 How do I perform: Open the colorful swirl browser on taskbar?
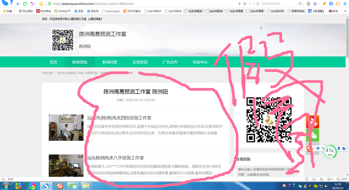tap(32, 186)
